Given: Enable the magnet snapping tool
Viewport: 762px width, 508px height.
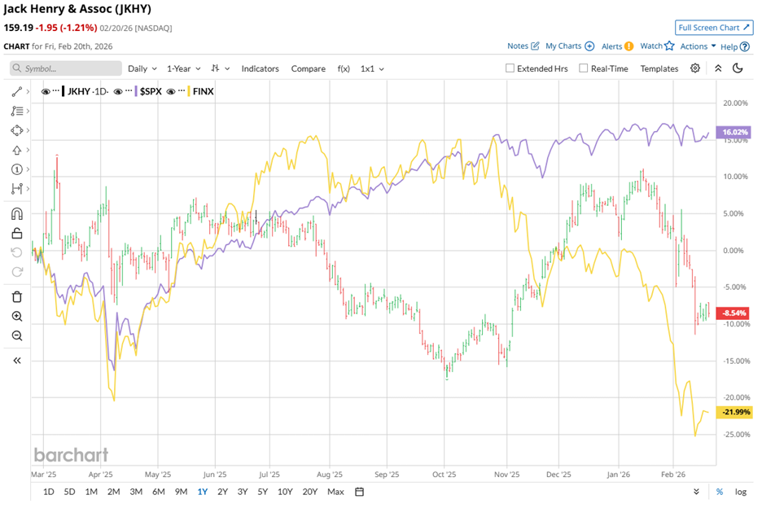Looking at the screenshot, I should [16, 212].
